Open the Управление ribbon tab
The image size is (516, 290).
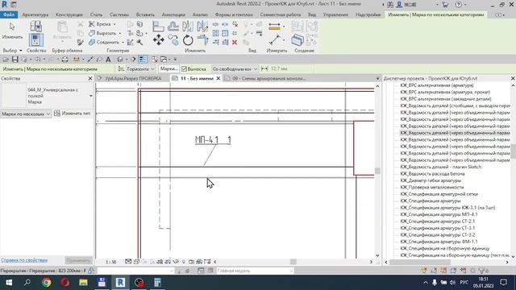pos(335,14)
